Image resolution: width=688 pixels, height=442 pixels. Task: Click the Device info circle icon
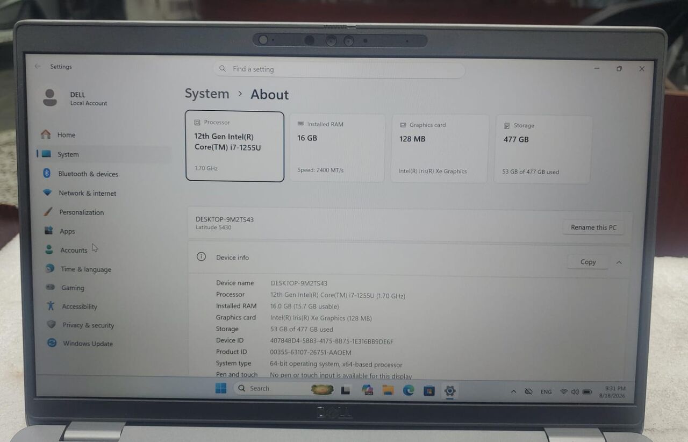pyautogui.click(x=201, y=256)
